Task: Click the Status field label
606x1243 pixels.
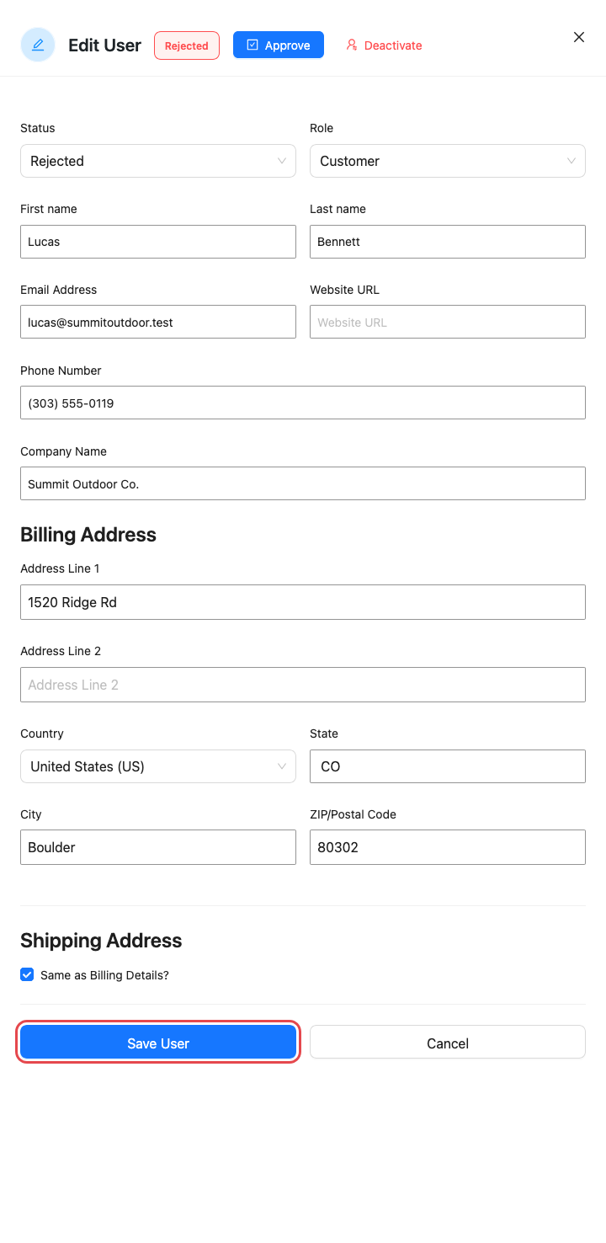Action: click(38, 128)
